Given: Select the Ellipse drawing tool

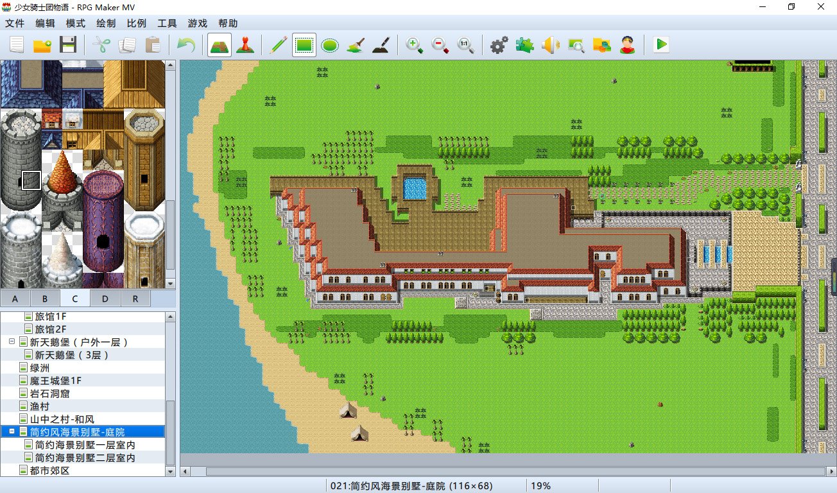Looking at the screenshot, I should pyautogui.click(x=329, y=45).
